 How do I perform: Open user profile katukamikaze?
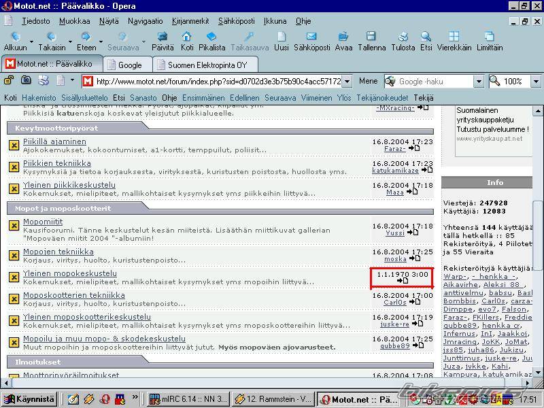395,171
